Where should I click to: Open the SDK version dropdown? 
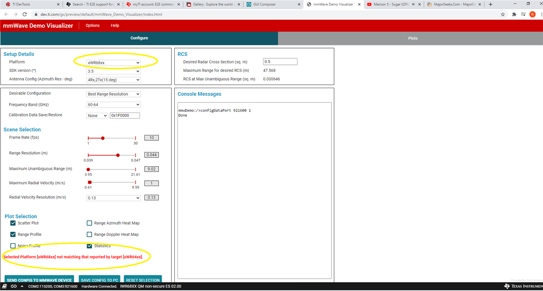point(113,71)
